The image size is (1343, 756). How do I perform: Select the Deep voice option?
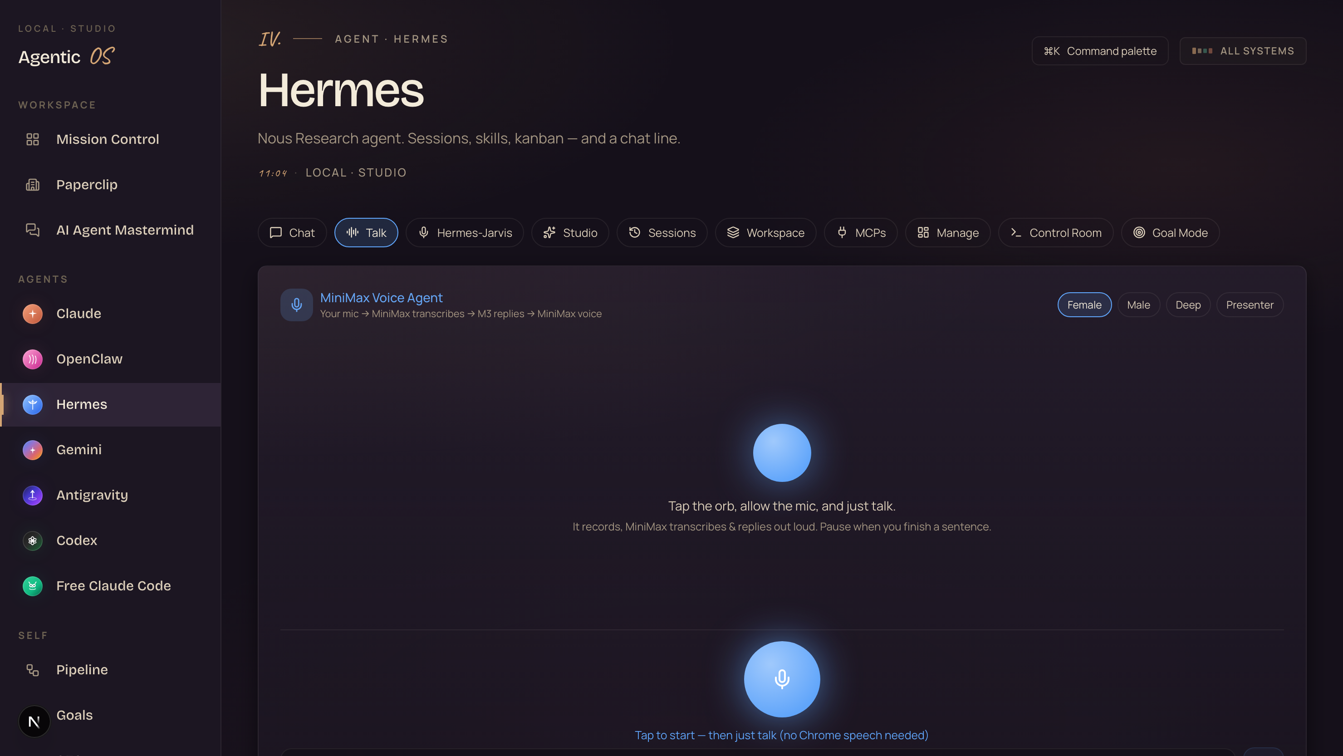point(1188,305)
